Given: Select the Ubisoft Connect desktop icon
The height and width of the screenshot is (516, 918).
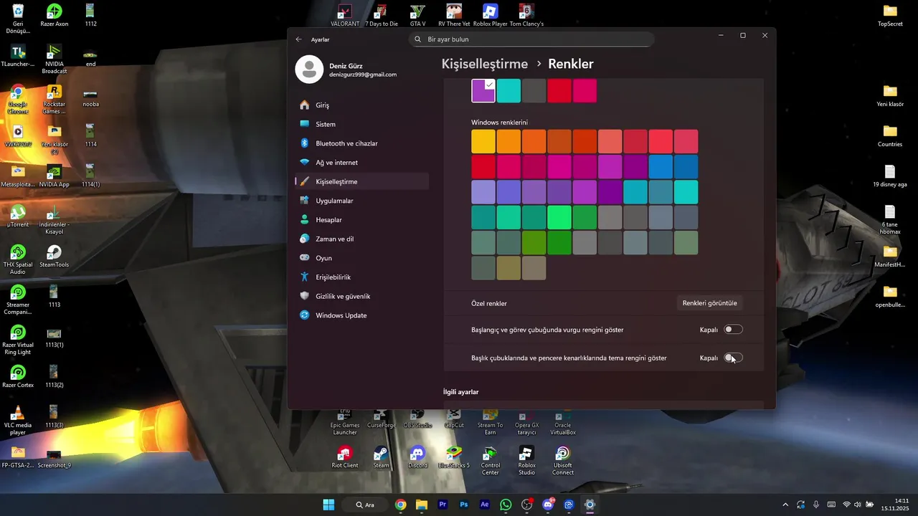Looking at the screenshot, I should click(563, 460).
